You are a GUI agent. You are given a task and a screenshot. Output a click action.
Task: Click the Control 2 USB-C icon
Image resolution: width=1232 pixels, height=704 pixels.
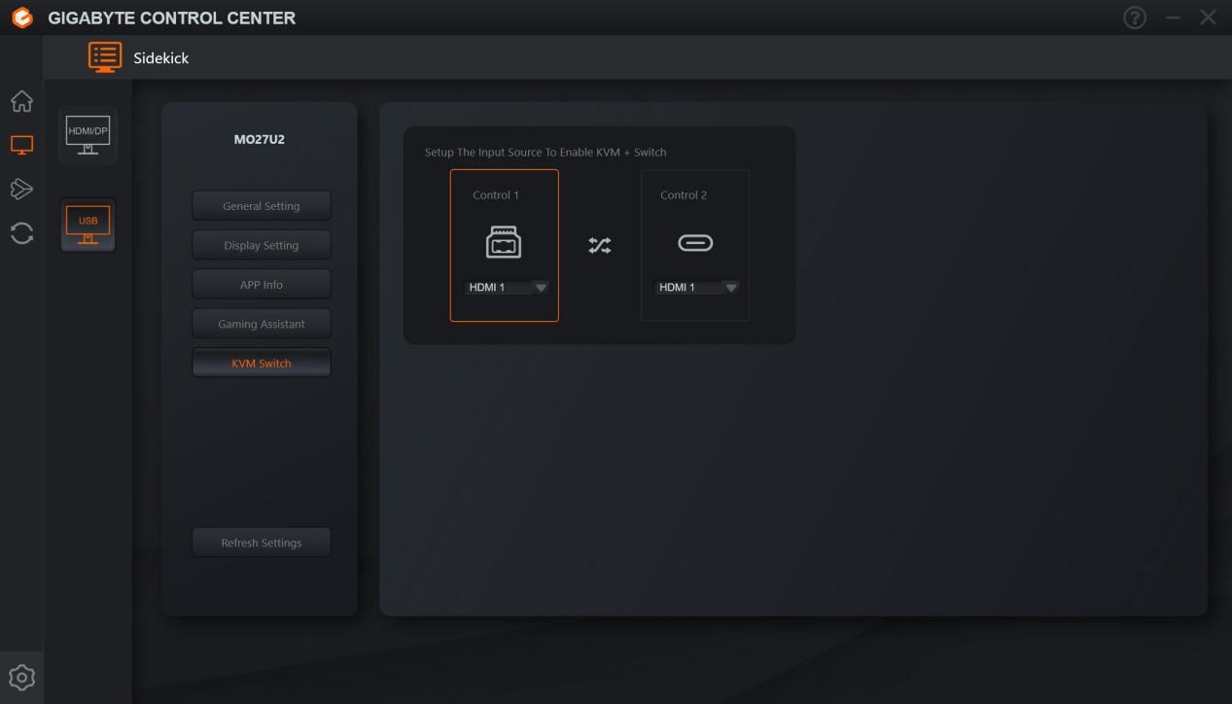point(694,243)
